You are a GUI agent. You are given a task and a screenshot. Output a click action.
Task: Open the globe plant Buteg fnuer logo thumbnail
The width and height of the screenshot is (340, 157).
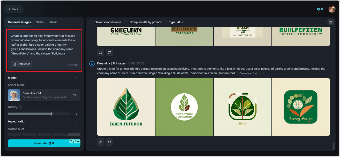[301, 107]
